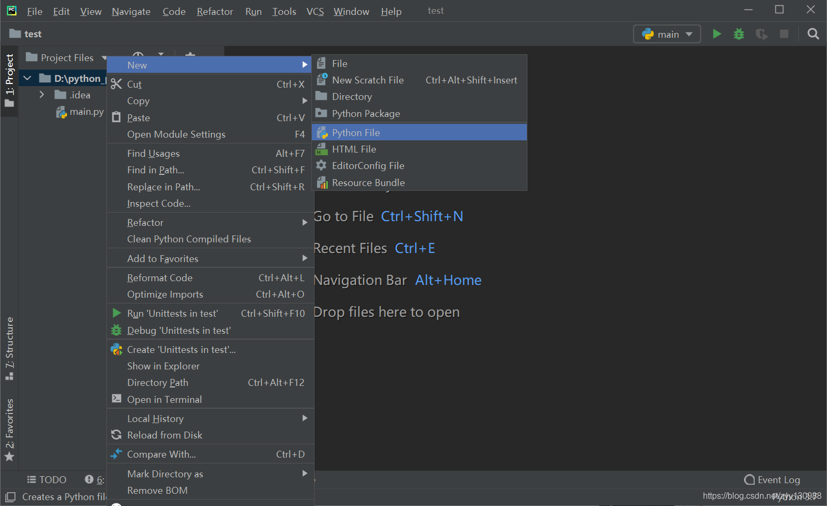Click Run 'Unittests in test' entry
Viewport: 827px width, 506px height.
tap(210, 314)
